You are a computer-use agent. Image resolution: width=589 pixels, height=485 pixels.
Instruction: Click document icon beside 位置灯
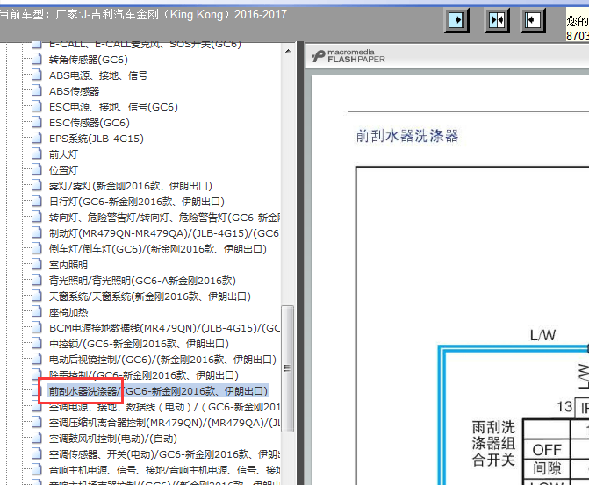pyautogui.click(x=37, y=169)
